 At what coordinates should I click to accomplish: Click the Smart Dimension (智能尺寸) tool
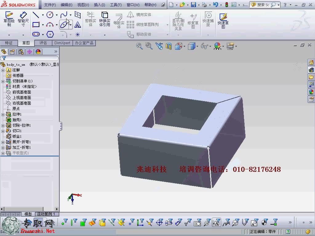tap(23, 19)
